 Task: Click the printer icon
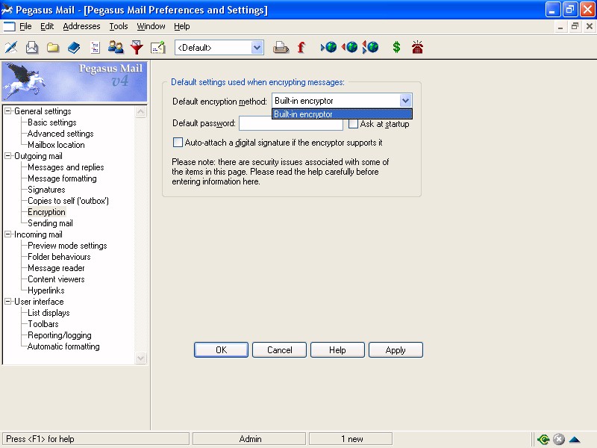tap(281, 48)
